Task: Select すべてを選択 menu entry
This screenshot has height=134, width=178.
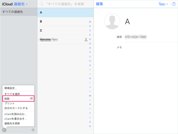Action: pos(12,94)
